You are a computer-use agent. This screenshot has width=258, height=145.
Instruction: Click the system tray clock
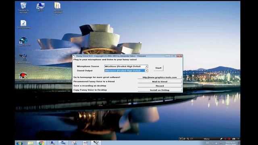pos(230,143)
